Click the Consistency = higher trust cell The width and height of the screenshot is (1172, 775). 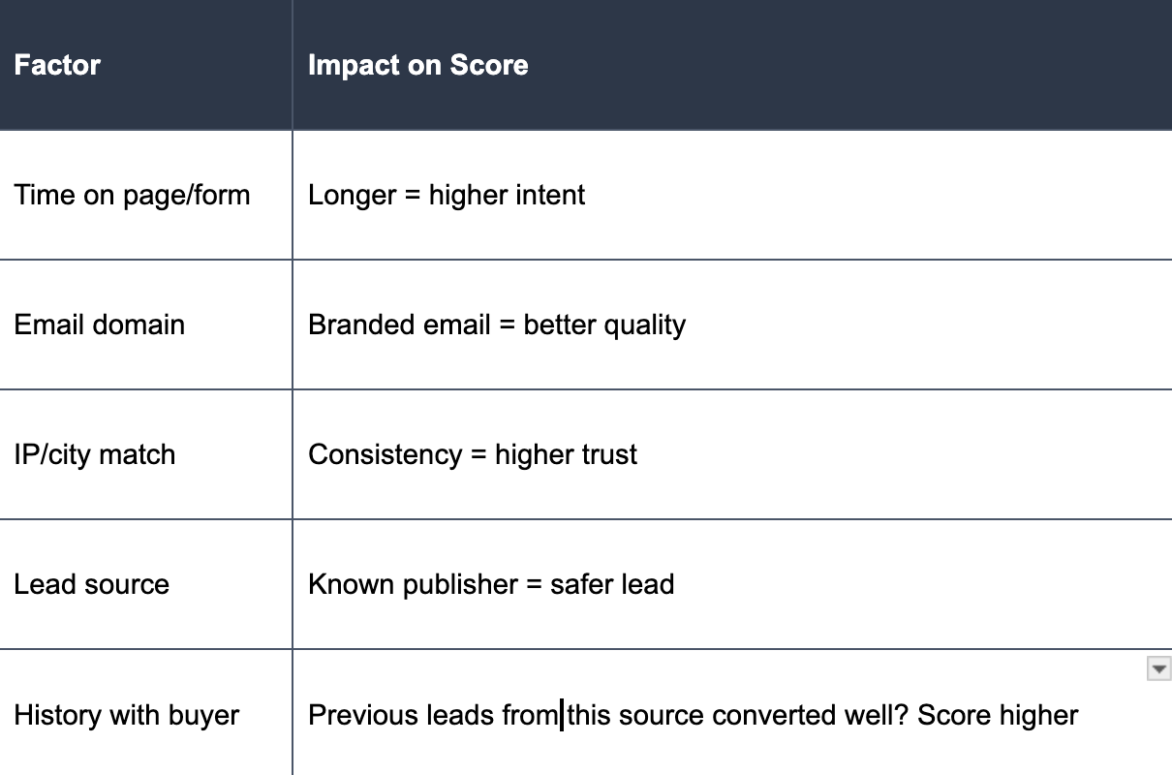732,454
